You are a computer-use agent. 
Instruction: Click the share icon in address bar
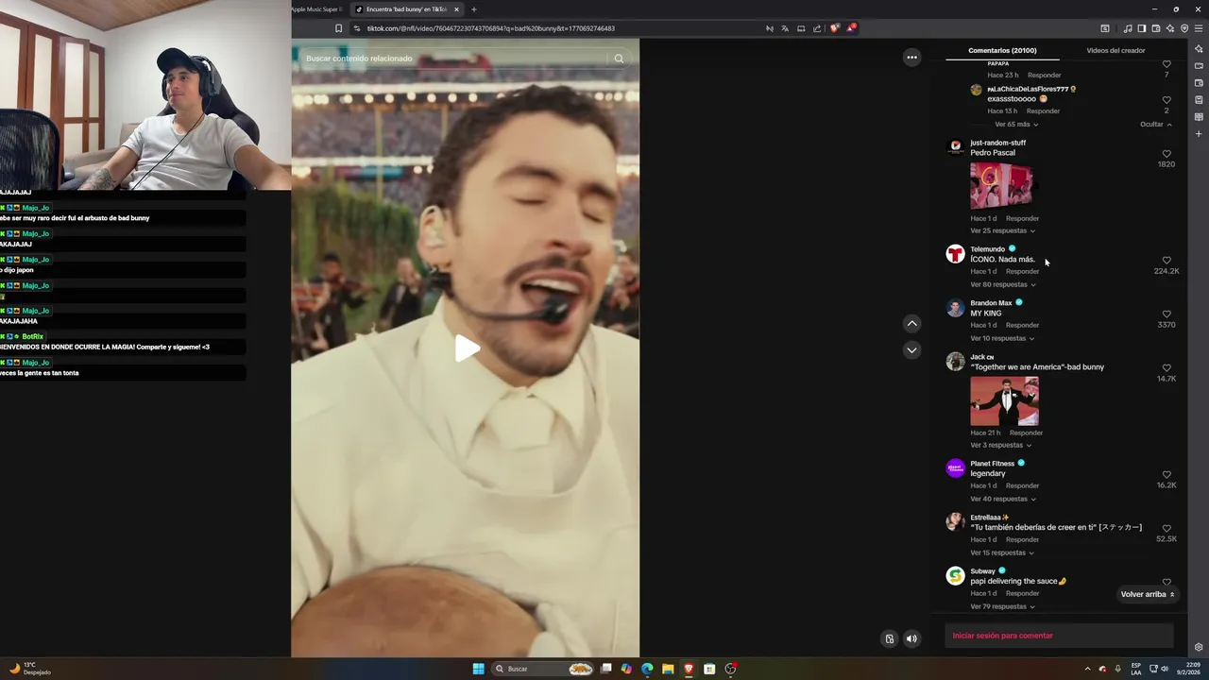coord(817,28)
